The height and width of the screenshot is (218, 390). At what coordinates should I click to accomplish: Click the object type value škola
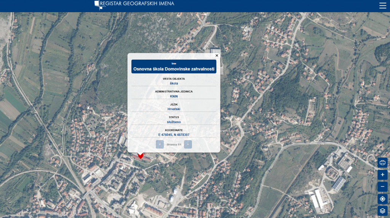pyautogui.click(x=174, y=83)
